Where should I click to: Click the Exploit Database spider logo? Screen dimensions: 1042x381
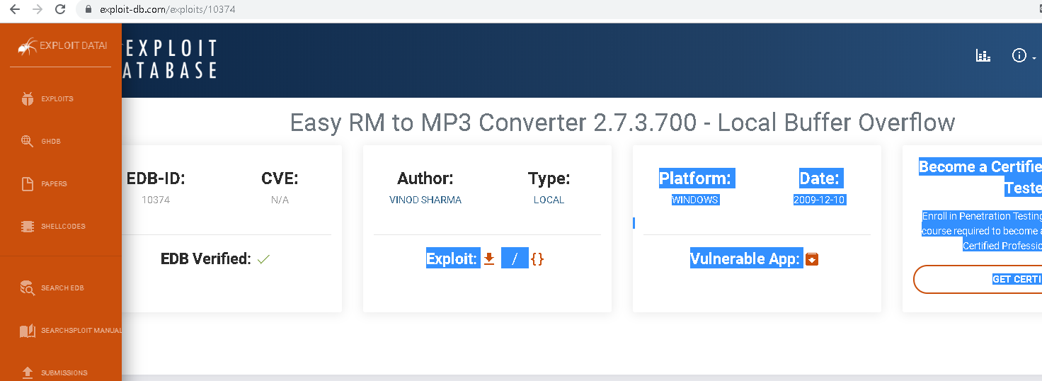click(27, 46)
